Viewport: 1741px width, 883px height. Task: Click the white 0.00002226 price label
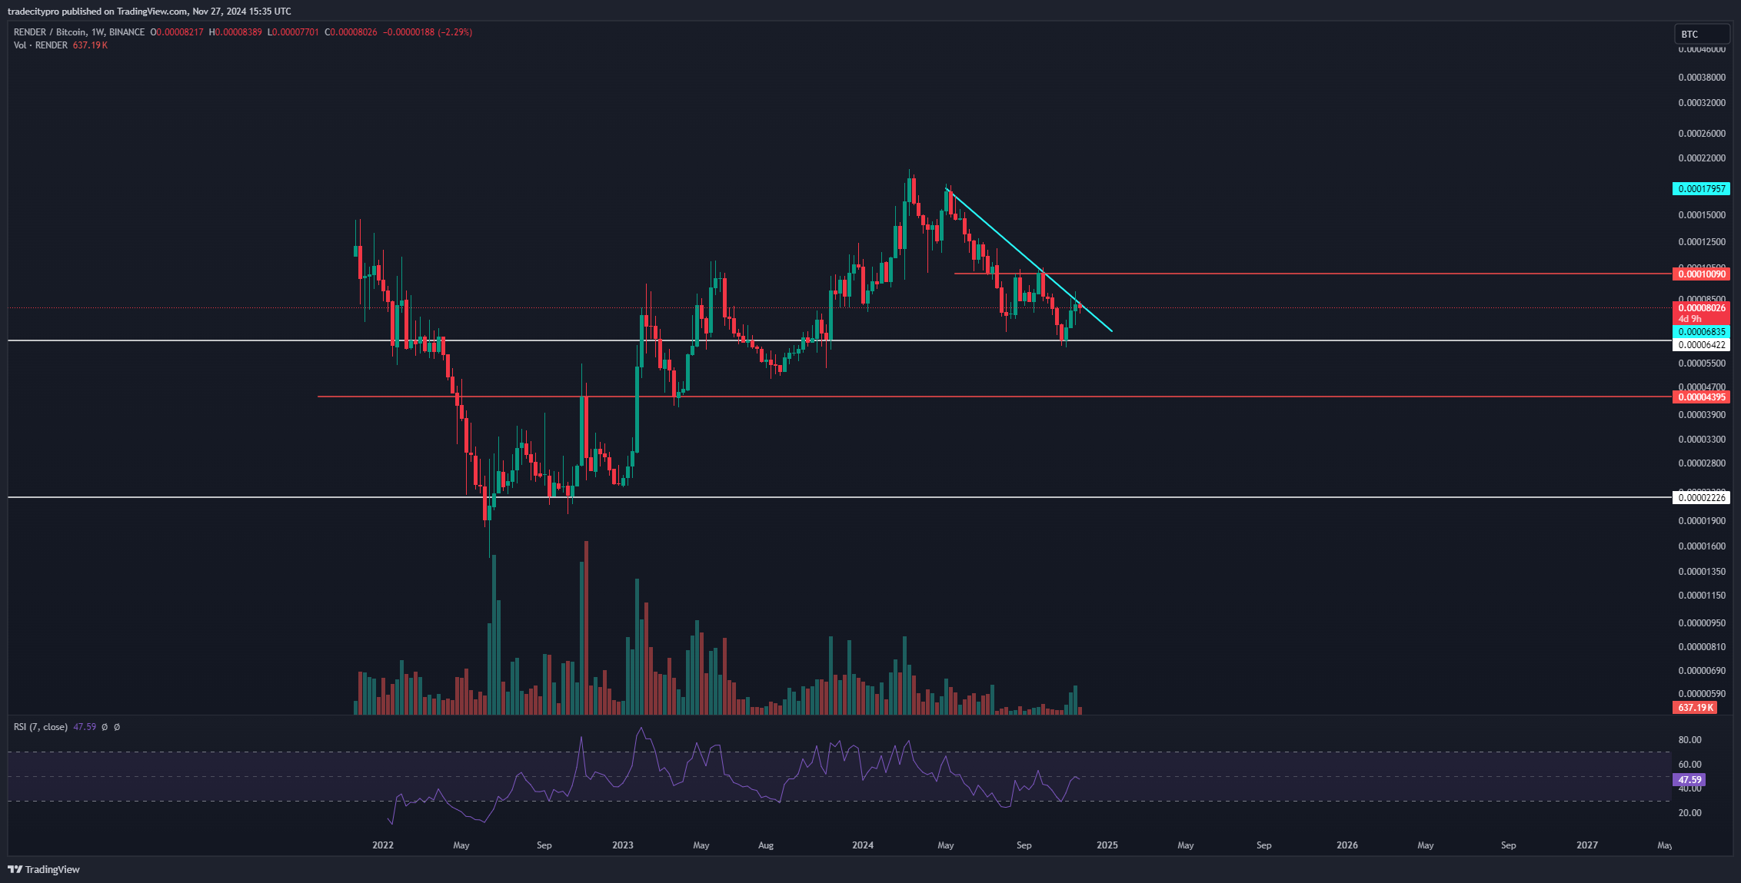coord(1701,498)
